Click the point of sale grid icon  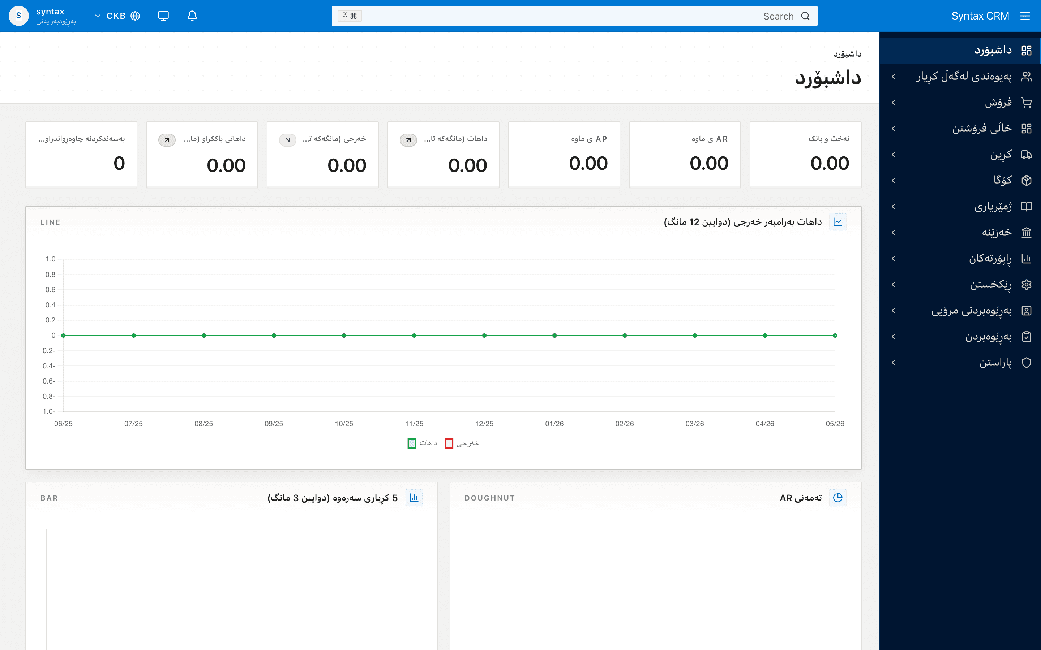(1027, 129)
